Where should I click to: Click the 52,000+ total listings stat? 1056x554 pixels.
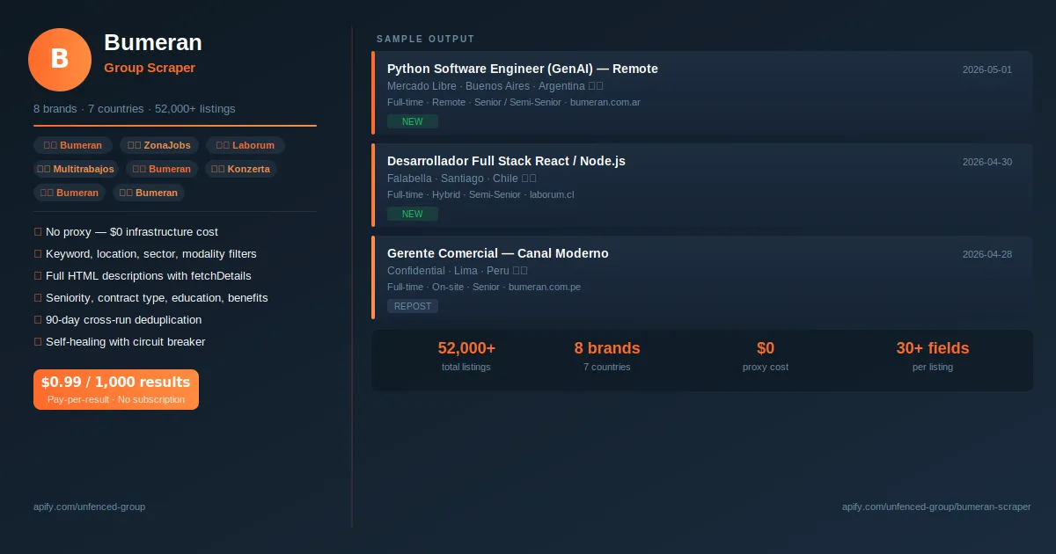(466, 355)
